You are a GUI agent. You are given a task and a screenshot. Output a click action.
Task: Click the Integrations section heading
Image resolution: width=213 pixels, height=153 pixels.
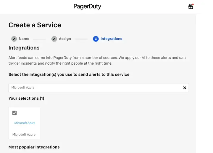[x=24, y=48]
